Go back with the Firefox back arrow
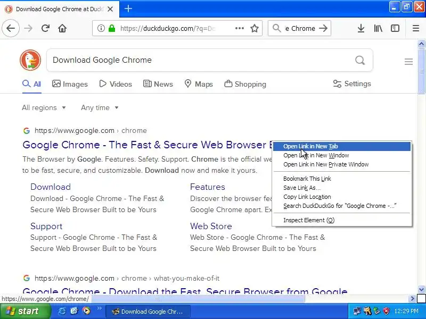 click(11, 28)
